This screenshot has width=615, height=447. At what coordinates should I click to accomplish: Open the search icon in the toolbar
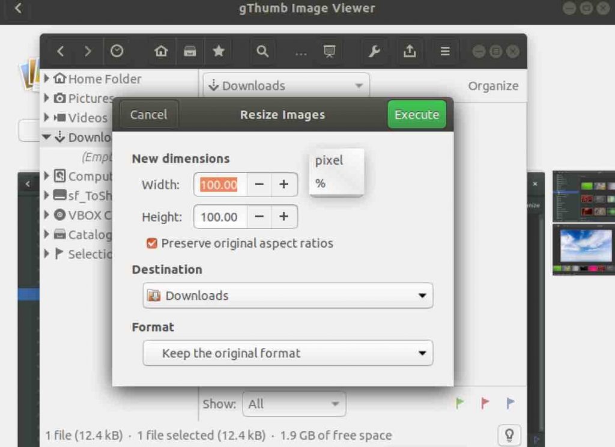262,52
